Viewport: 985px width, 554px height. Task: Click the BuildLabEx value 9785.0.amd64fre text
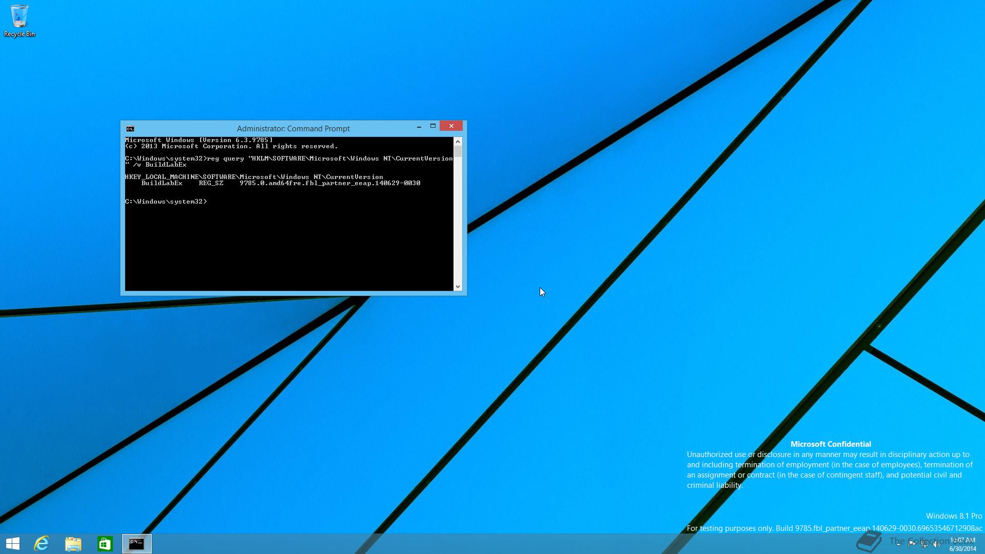(330, 183)
